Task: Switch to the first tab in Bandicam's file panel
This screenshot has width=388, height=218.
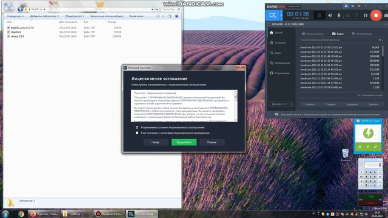Action: click(313, 34)
